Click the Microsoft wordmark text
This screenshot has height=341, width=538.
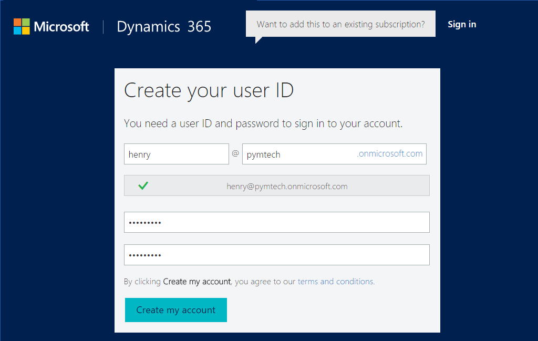[61, 26]
